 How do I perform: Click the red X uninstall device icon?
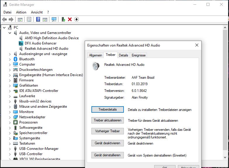coord(70,19)
